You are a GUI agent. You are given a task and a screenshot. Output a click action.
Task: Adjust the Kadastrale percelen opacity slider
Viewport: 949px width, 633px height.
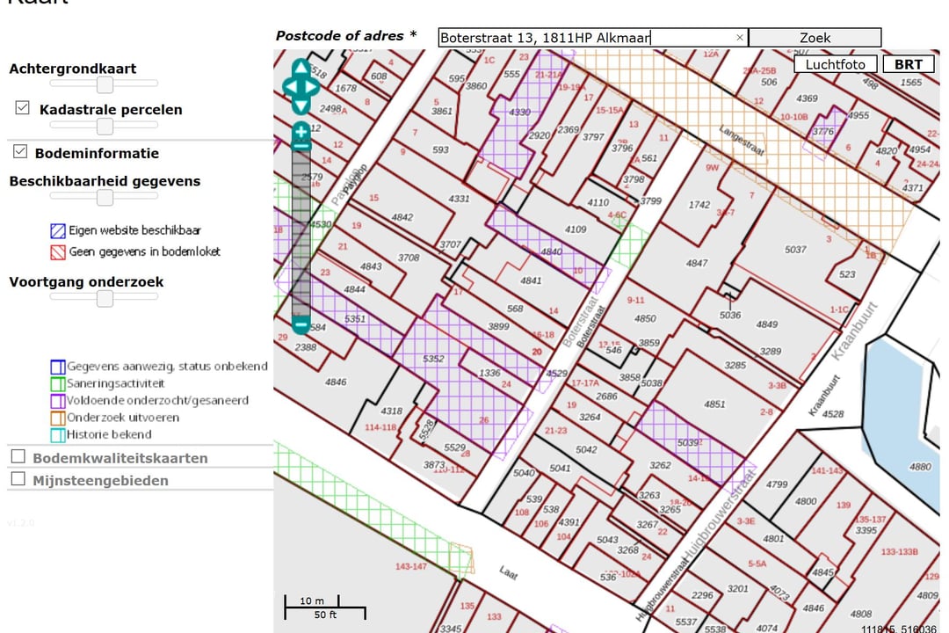tap(104, 126)
